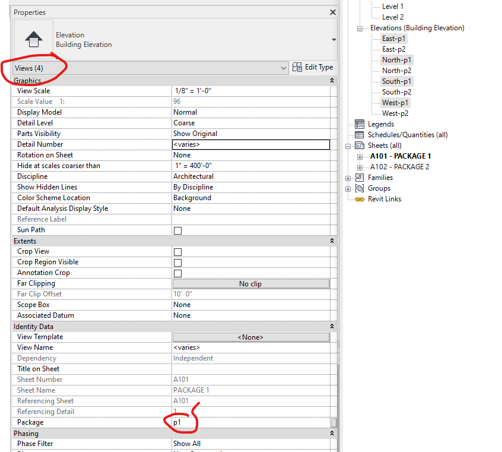Open the type selector dropdown arrow
This screenshot has width=502, height=452.
click(x=333, y=40)
